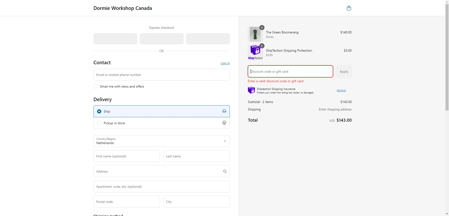Click the Subtotal · 2 items label
449x216 pixels.
tap(260, 102)
